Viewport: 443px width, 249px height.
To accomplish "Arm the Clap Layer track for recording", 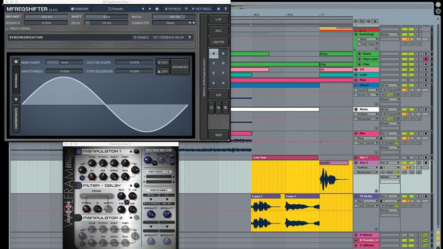I will (426, 59).
